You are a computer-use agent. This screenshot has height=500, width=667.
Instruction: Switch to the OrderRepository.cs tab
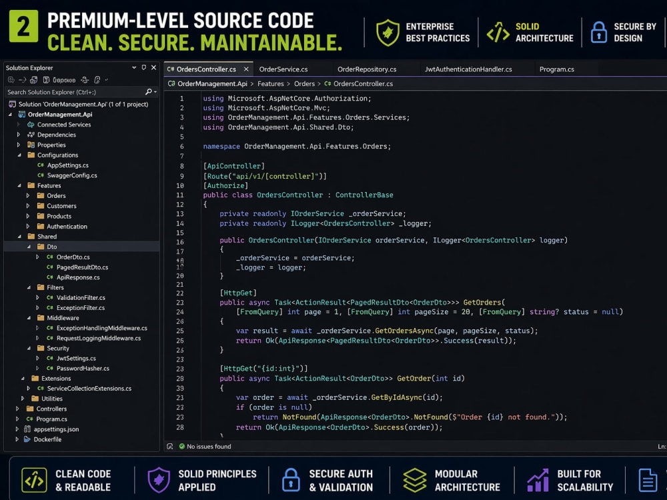pyautogui.click(x=367, y=69)
